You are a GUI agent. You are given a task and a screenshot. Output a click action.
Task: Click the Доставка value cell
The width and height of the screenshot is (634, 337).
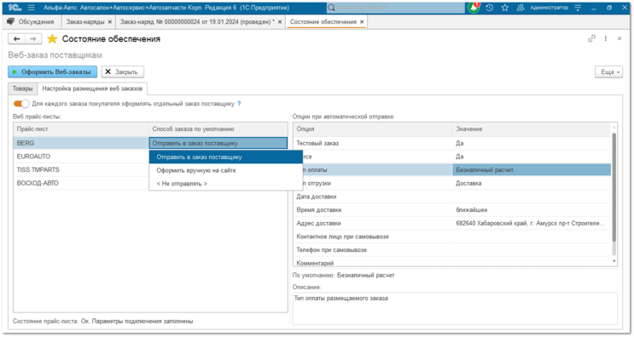(532, 183)
